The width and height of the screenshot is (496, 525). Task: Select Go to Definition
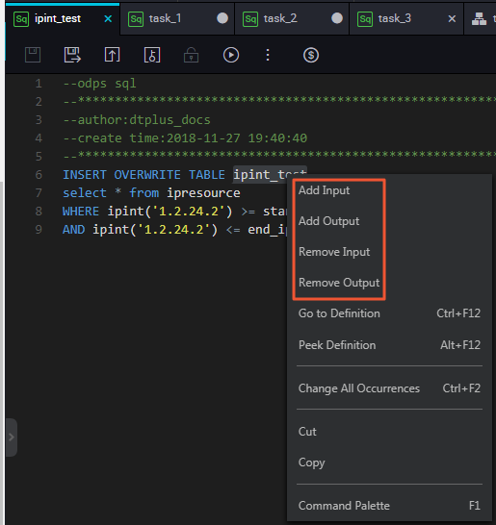[389, 313]
